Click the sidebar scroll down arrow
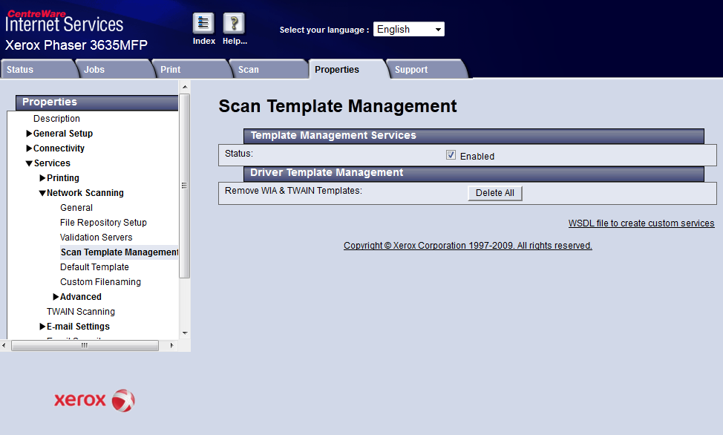This screenshot has height=435, width=723. click(184, 333)
